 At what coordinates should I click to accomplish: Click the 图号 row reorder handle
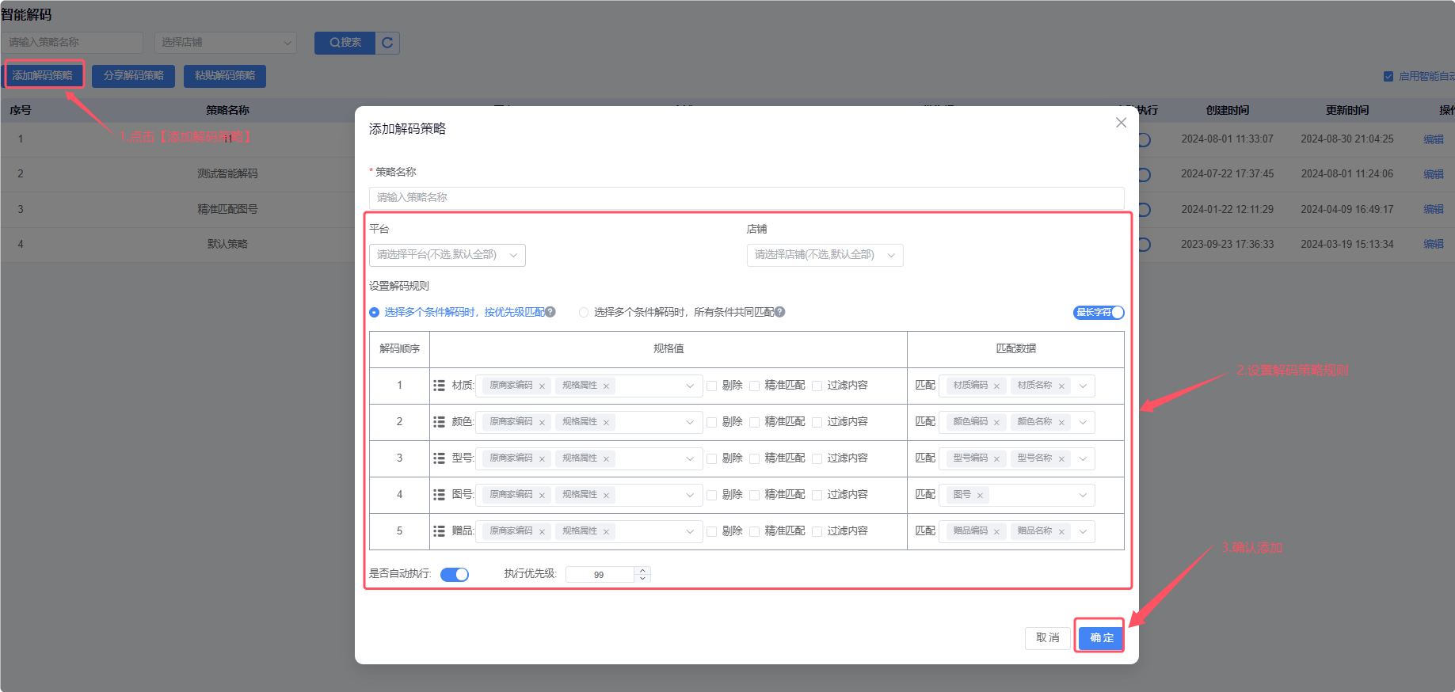[439, 495]
